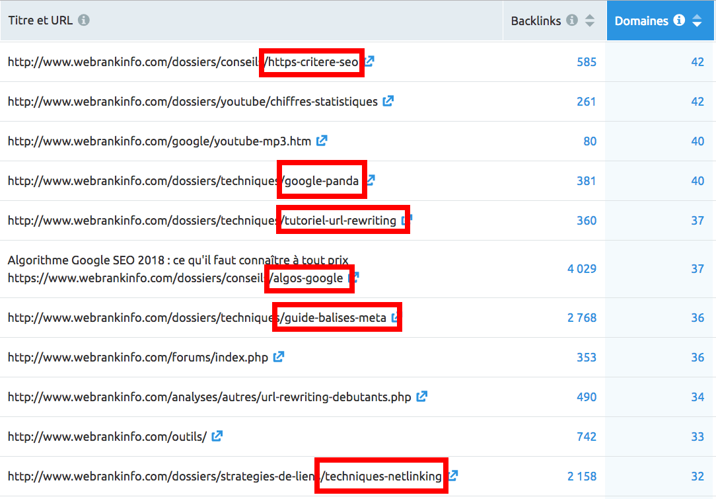
Task: Select URL text dossiers/youtube/chiffres-statistiques
Action: pos(193,101)
